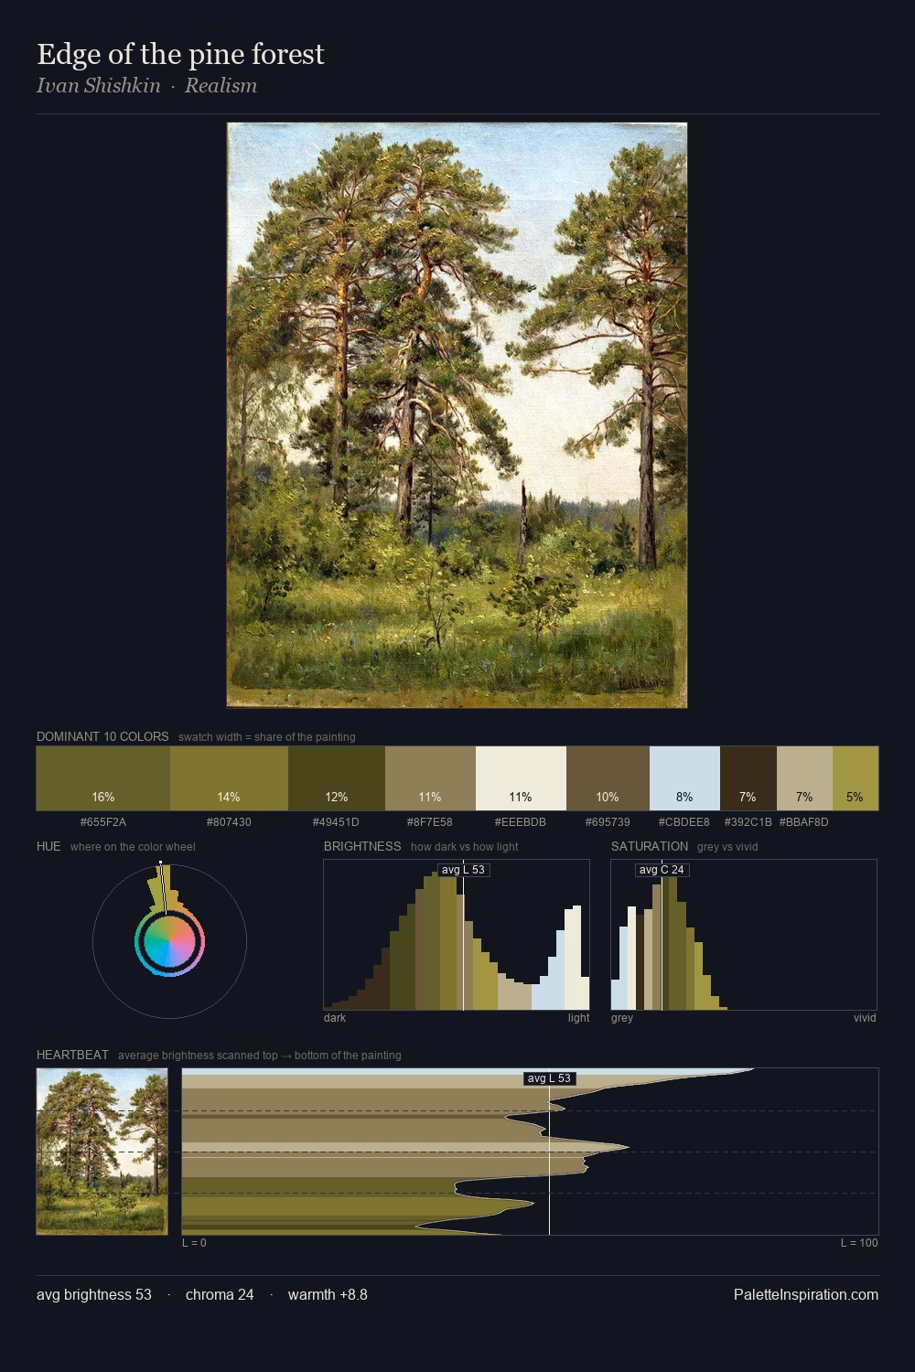Click the 'grey' axis label

622,1017
